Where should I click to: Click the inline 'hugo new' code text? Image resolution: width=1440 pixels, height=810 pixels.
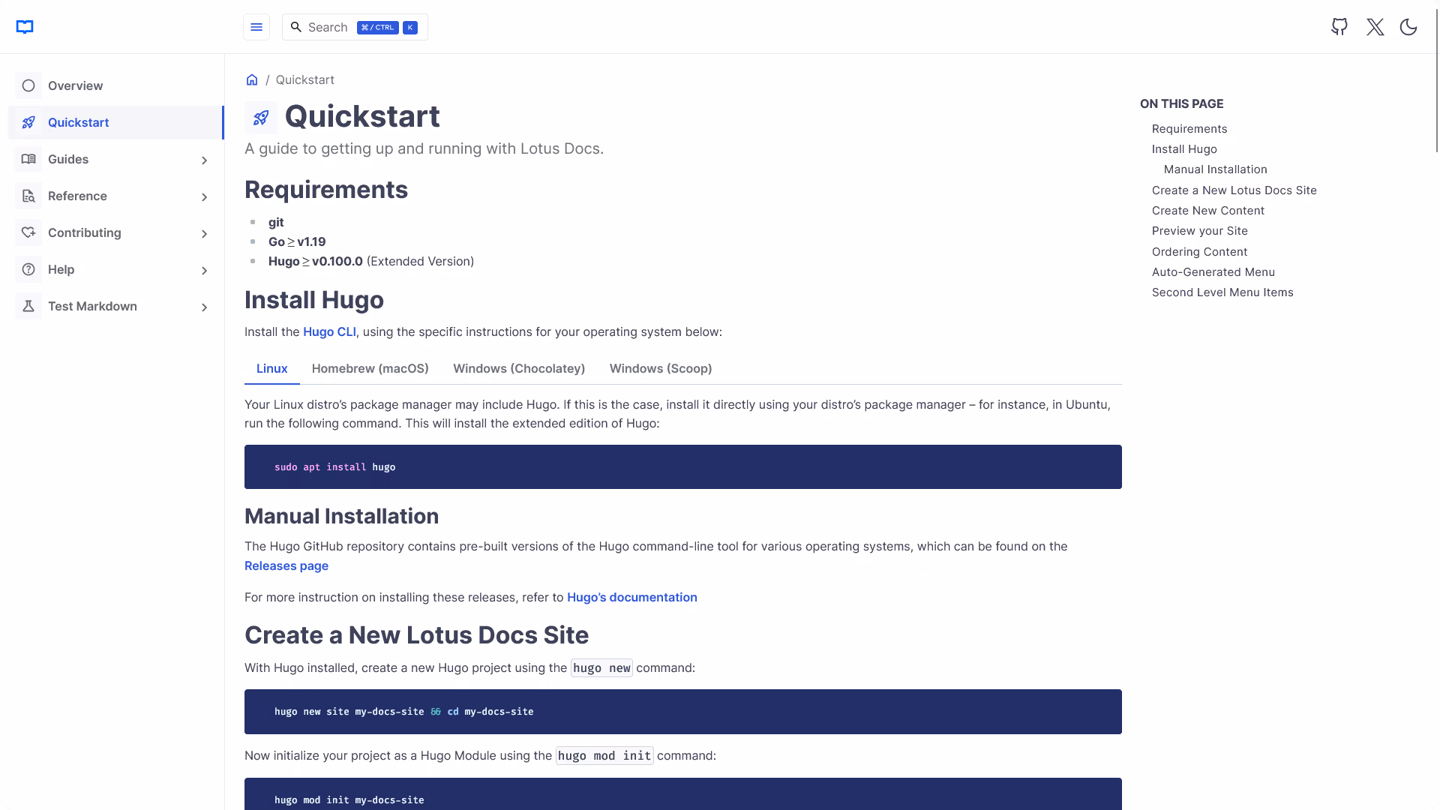point(601,668)
